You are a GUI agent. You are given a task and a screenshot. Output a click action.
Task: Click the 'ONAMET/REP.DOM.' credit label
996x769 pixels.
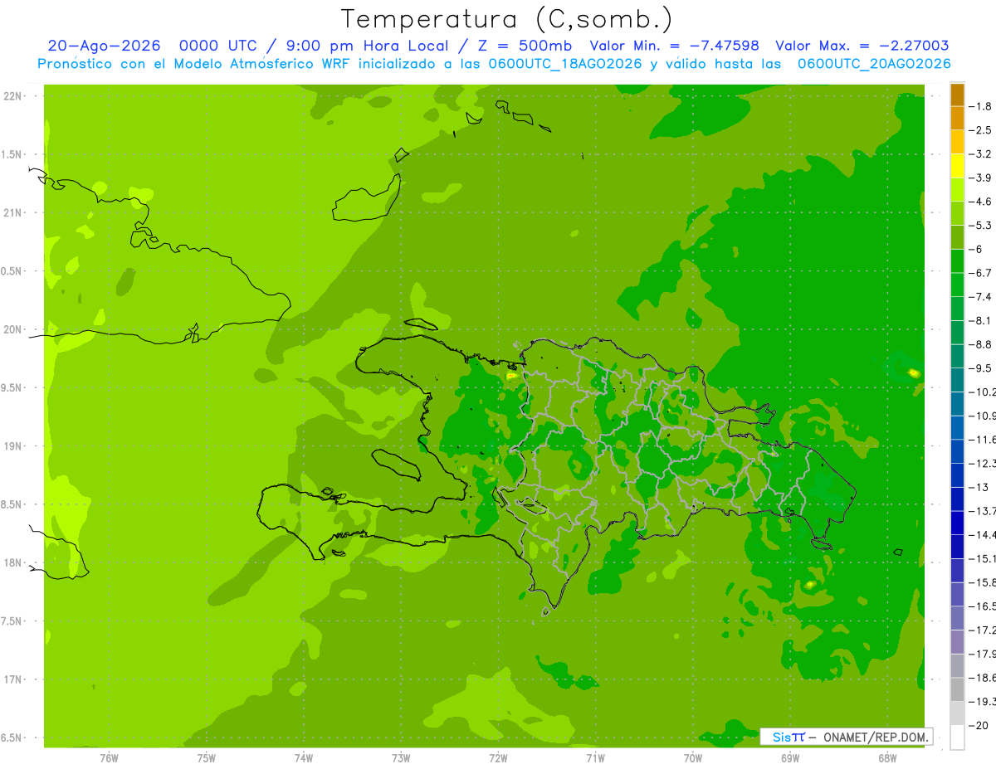pyautogui.click(x=876, y=737)
